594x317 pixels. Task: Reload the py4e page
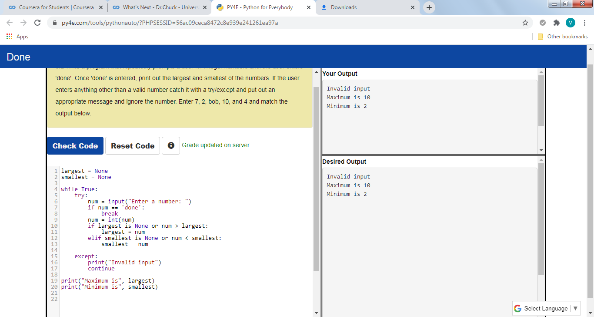tap(37, 23)
